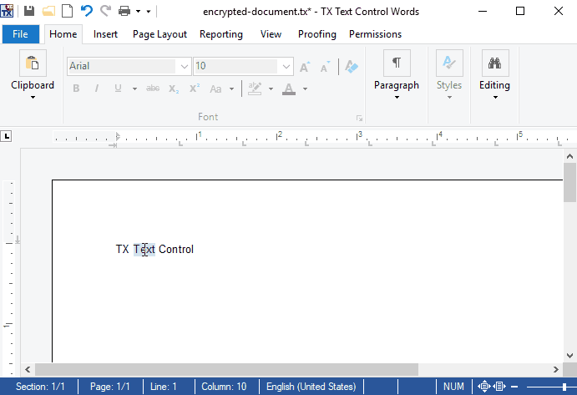Print with the printer icon
The image size is (577, 395).
pos(124,12)
